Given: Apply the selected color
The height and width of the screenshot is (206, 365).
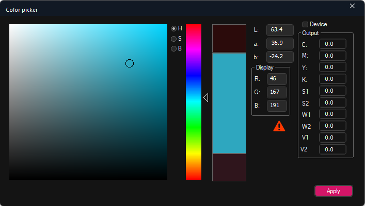Looking at the screenshot, I should tap(334, 191).
